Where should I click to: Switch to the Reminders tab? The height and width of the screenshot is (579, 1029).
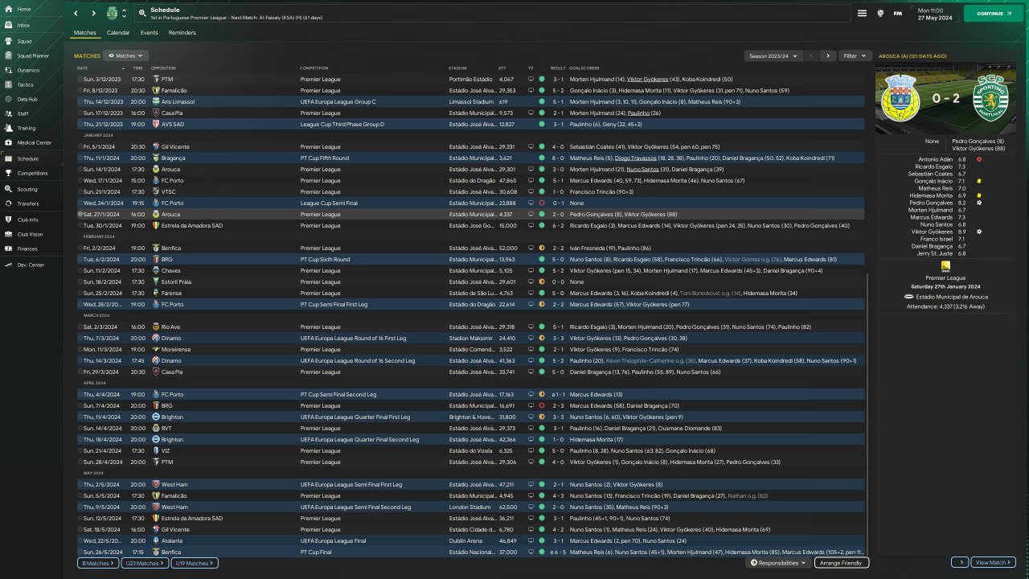pos(182,33)
